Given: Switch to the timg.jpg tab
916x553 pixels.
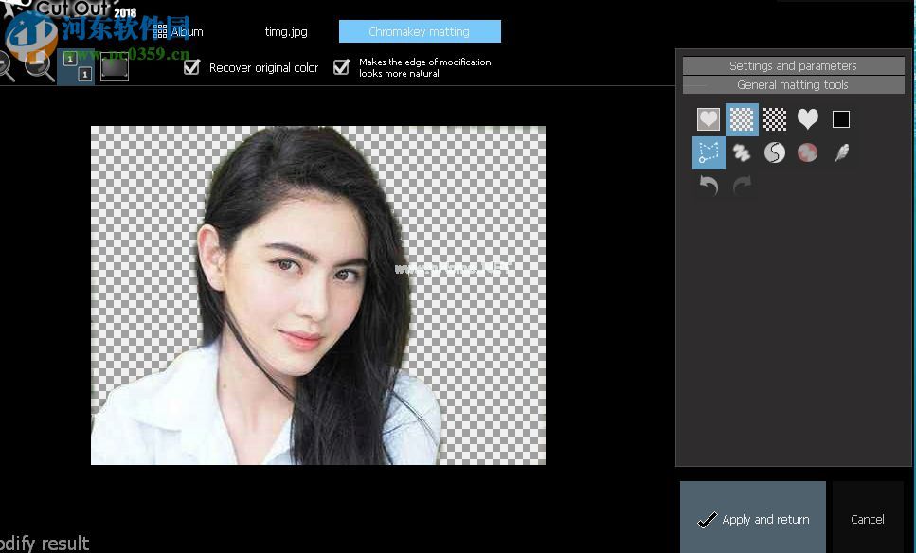Looking at the screenshot, I should click(x=286, y=32).
